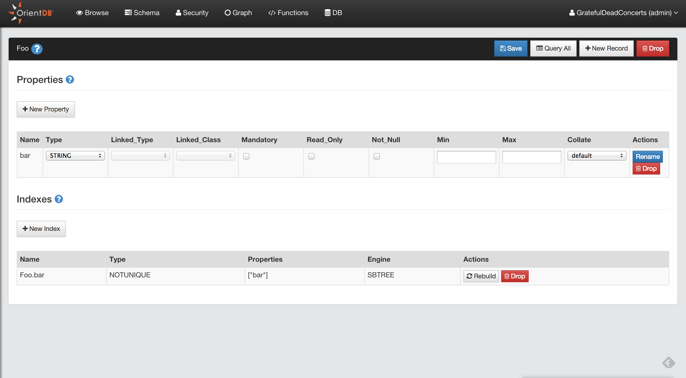Open help icon next to Foo
Screen dimensions: 686x378
(37, 49)
